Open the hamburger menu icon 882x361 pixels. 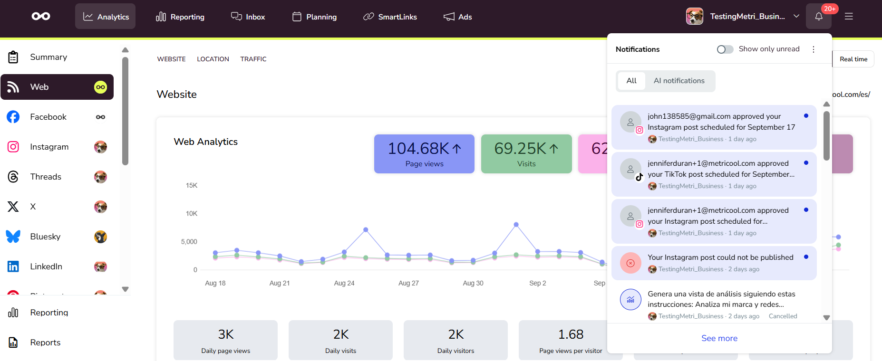[849, 17]
